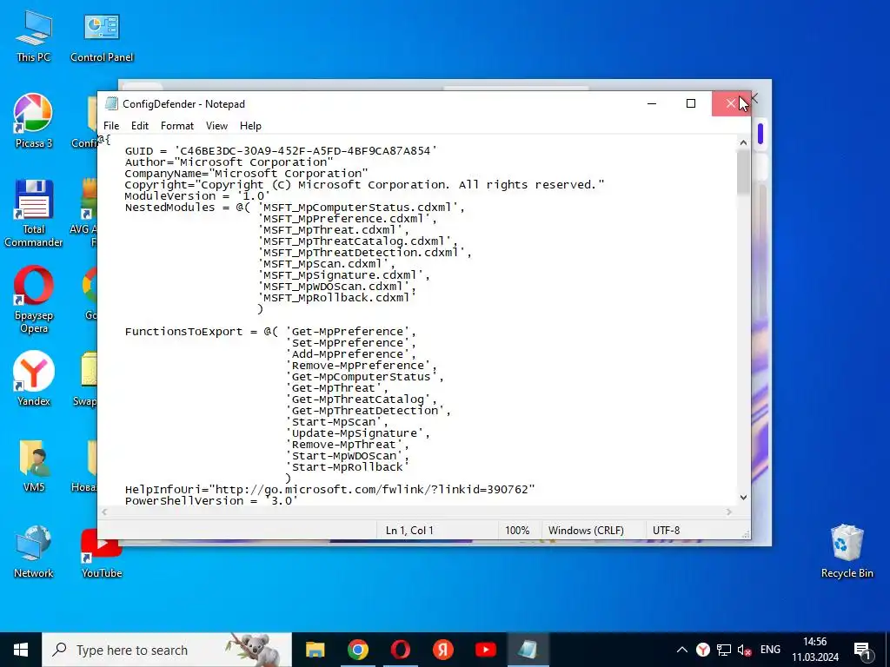Click the taskbar search box
Image resolution: width=890 pixels, height=667 pixels.
(x=167, y=650)
